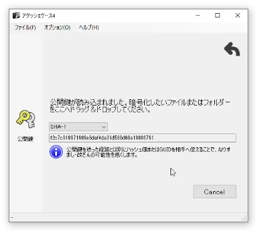Click the Cancel button
This screenshot has width=257, height=231.
coord(214,192)
